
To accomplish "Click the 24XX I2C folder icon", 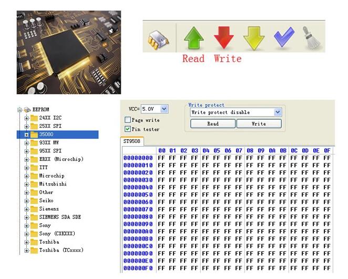I will point(34,118).
